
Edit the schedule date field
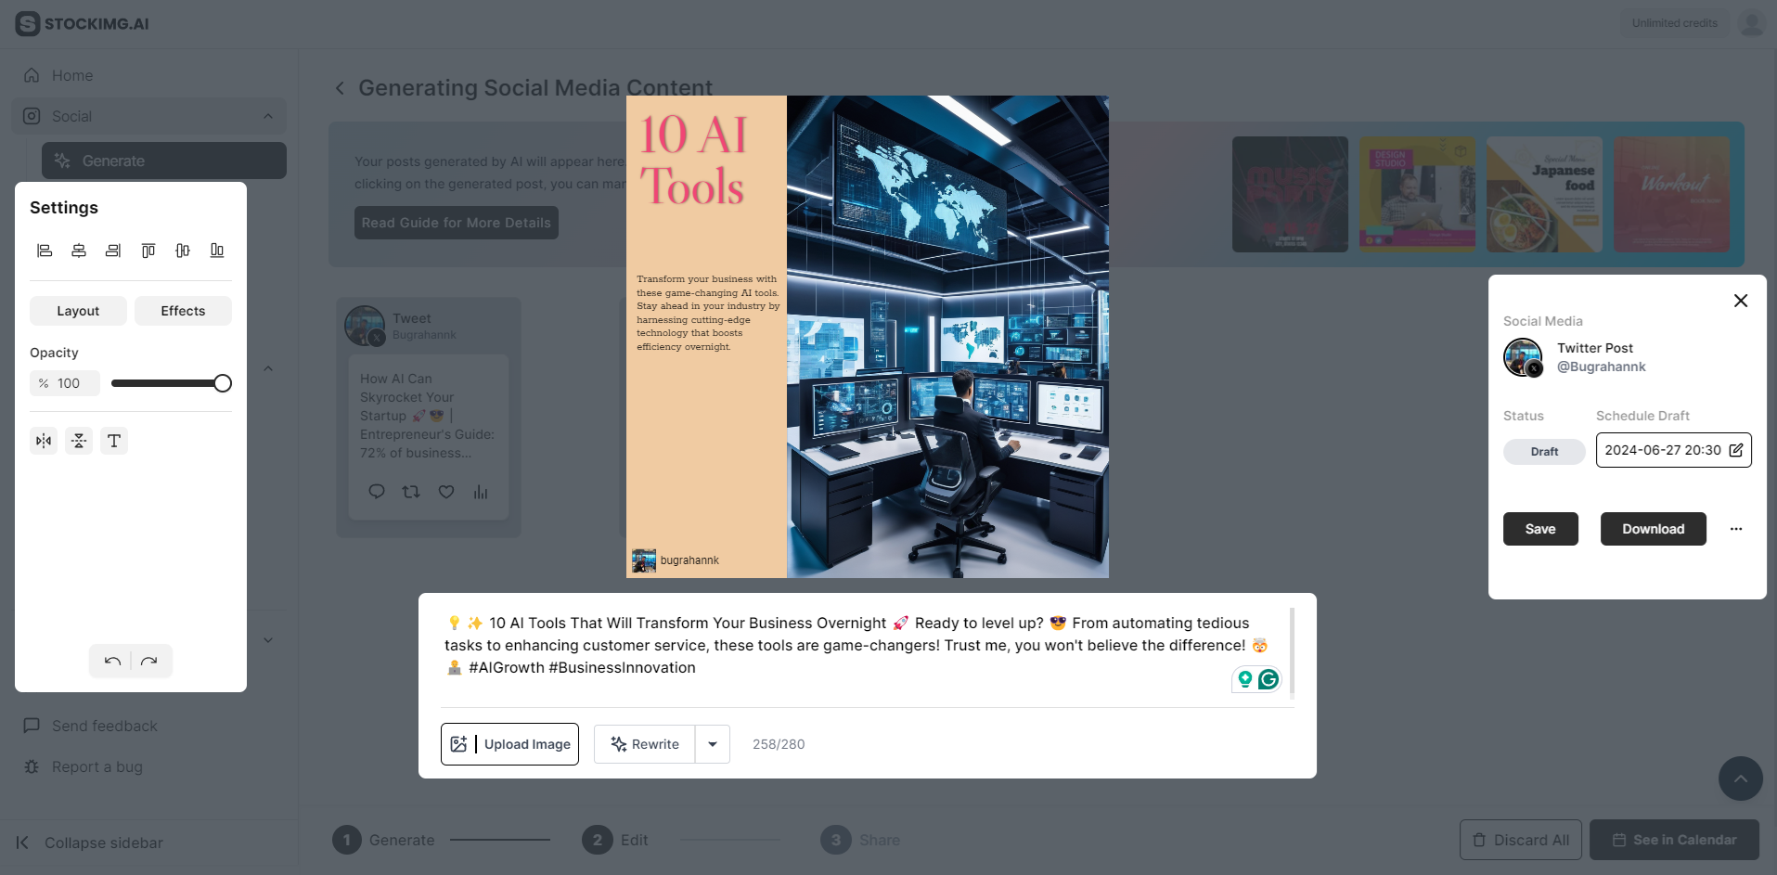(x=1736, y=450)
